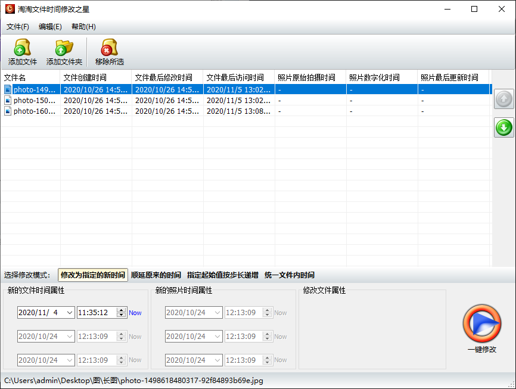Click the 一键修改 play button
The image size is (516, 389).
pyautogui.click(x=482, y=323)
